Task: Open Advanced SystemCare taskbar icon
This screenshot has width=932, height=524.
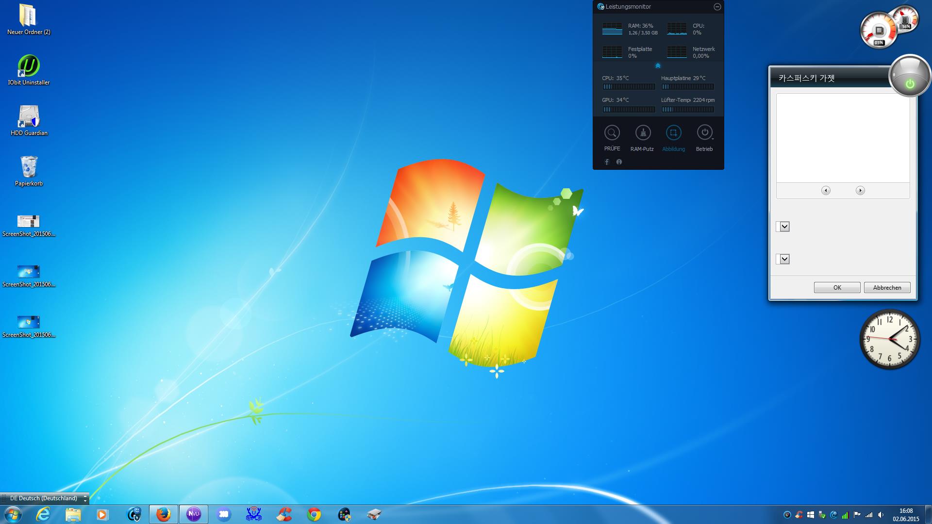Action: pyautogui.click(x=133, y=514)
